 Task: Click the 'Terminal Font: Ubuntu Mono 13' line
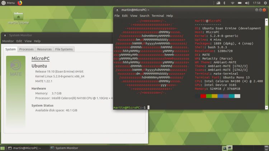pyautogui.click(x=222, y=77)
